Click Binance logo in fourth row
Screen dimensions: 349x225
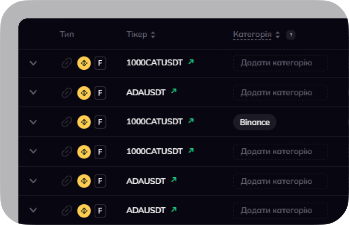(x=84, y=152)
